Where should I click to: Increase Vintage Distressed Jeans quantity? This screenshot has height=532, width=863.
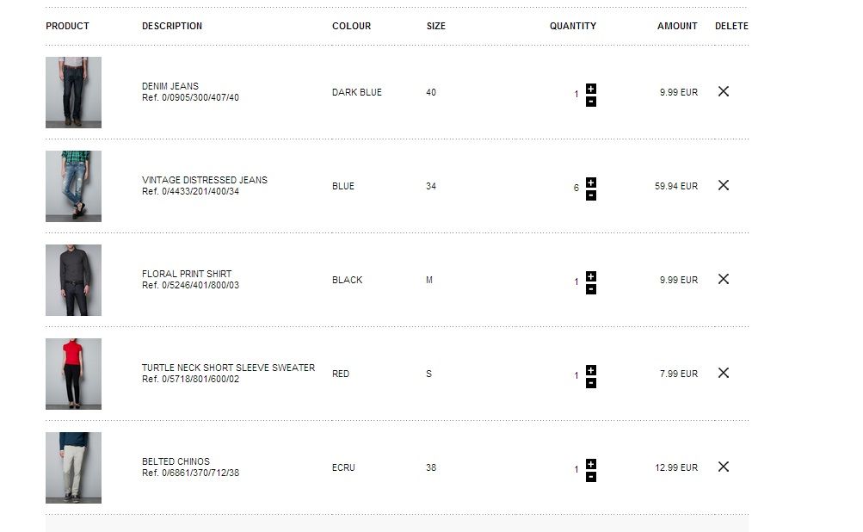tap(591, 182)
